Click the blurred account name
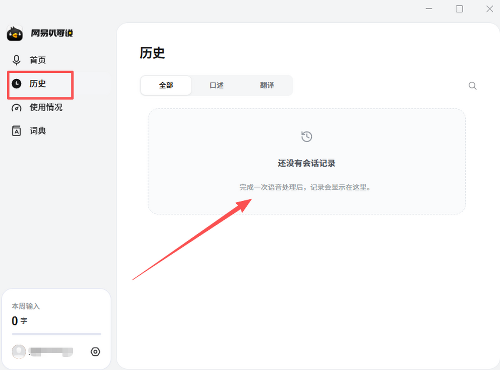Screen dimensions: 500x370 pos(50,352)
